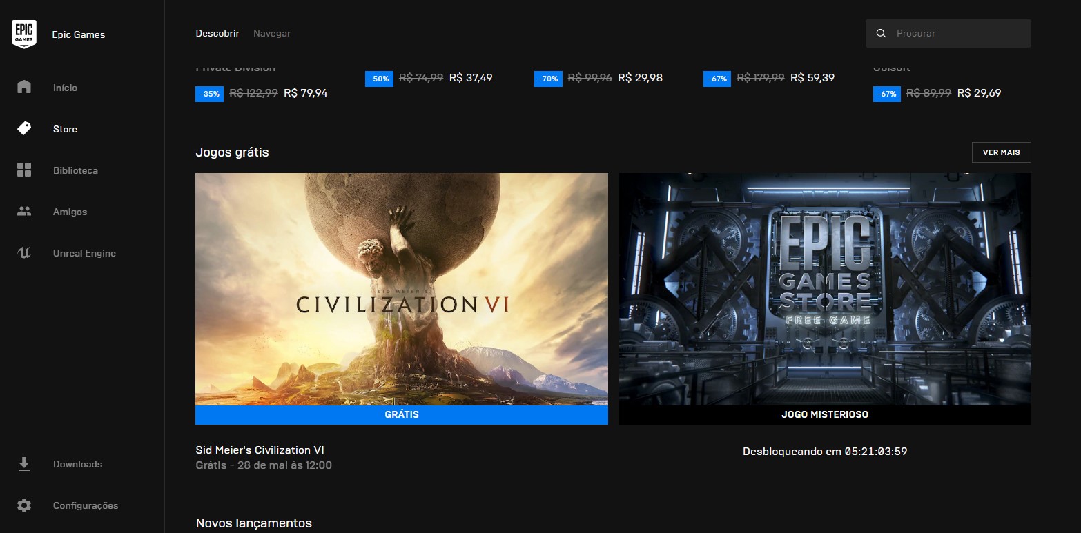Open Downloads in the sidebar
This screenshot has width=1081, height=533.
pos(77,464)
